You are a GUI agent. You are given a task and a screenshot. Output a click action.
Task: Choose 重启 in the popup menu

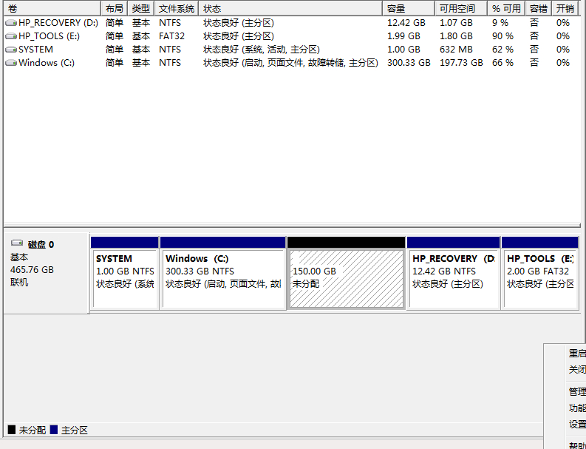[x=577, y=354]
